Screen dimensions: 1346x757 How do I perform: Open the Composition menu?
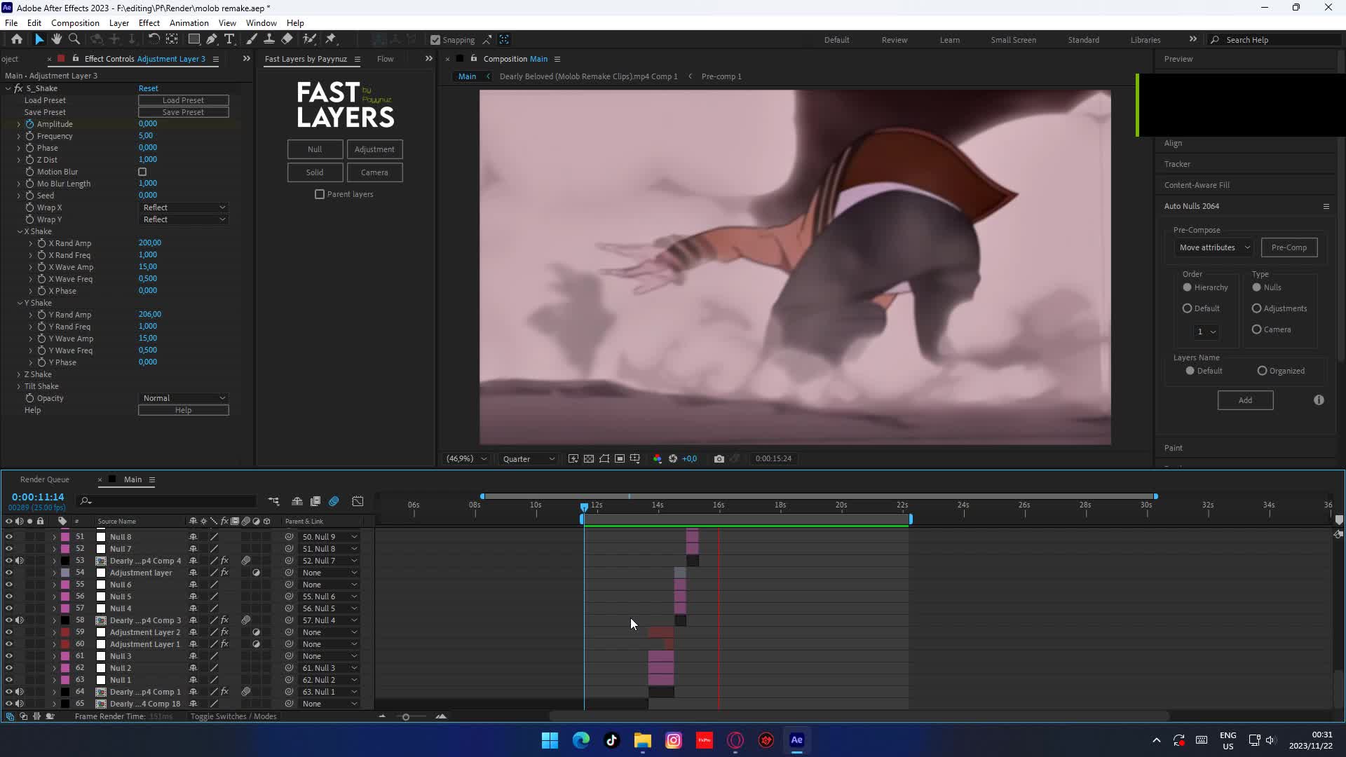(x=75, y=22)
